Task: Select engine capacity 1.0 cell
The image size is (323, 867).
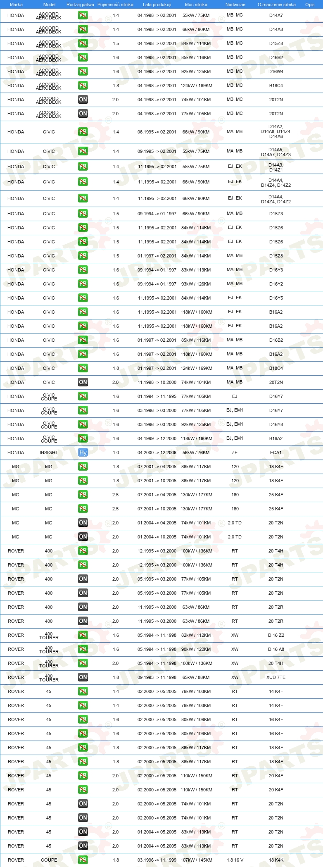Action: 116,453
